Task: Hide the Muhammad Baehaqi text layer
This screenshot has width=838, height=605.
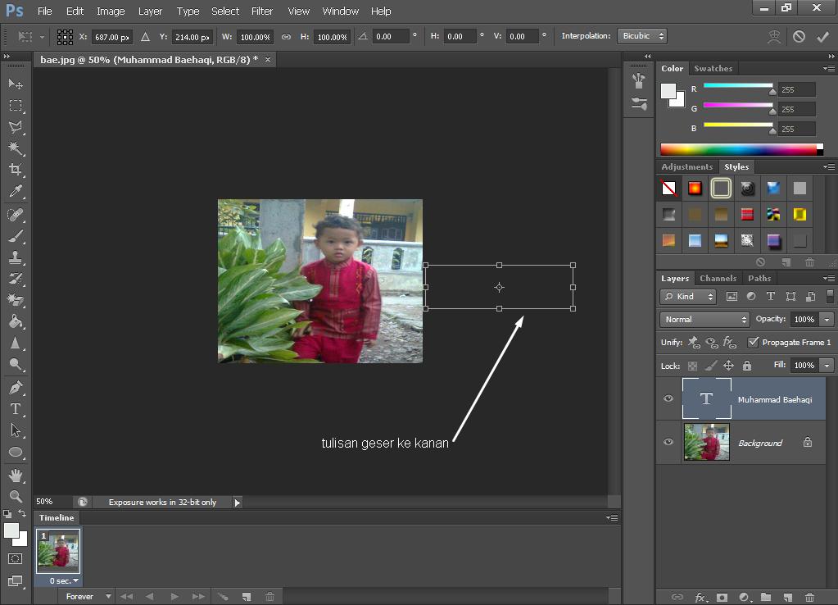Action: tap(668, 398)
